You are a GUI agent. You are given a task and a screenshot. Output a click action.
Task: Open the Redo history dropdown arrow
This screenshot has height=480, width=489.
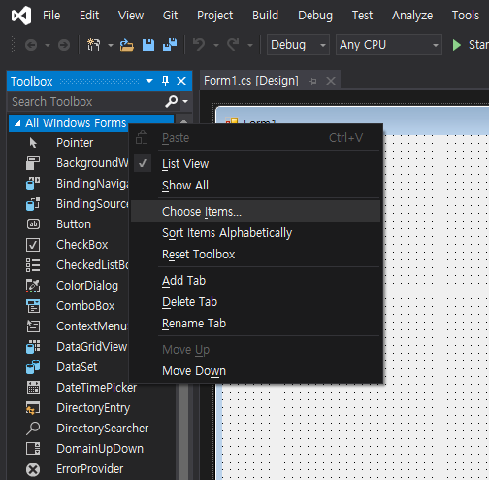pyautogui.click(x=250, y=45)
